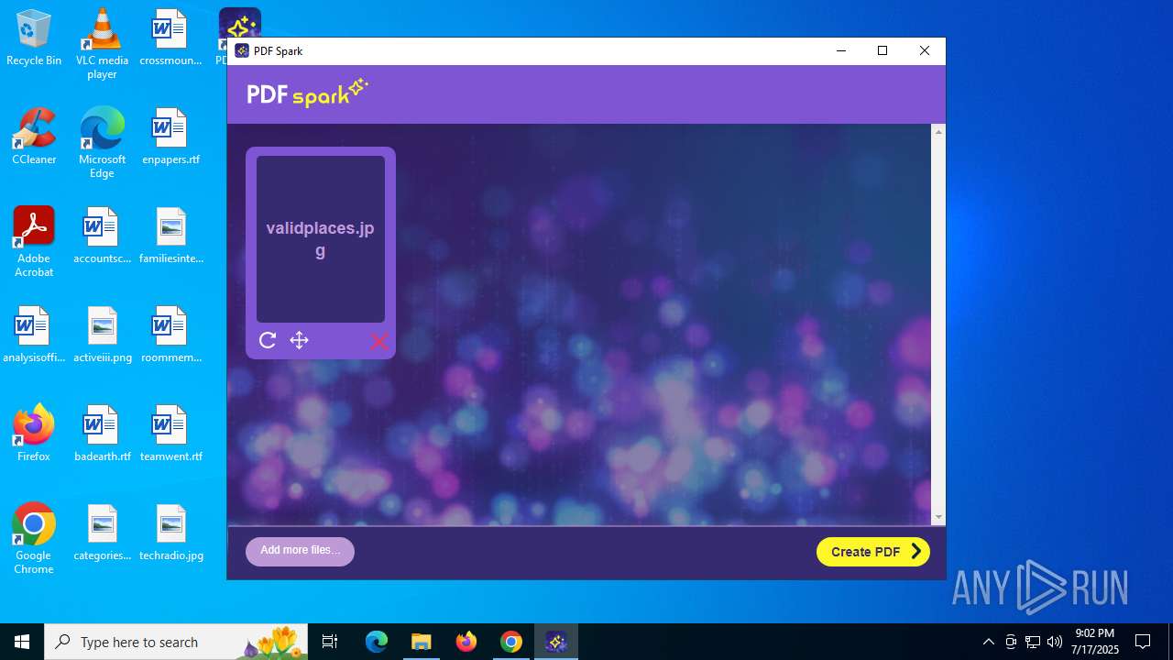Select CCleaner desktop shortcut
1173x660 pixels.
34,137
